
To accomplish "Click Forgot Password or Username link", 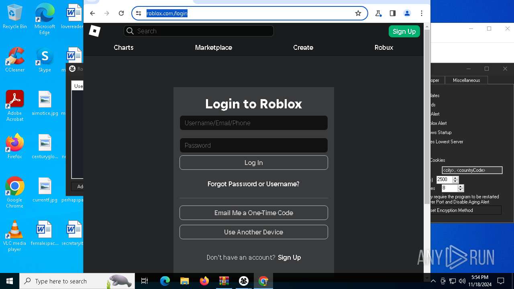I will coord(253,184).
